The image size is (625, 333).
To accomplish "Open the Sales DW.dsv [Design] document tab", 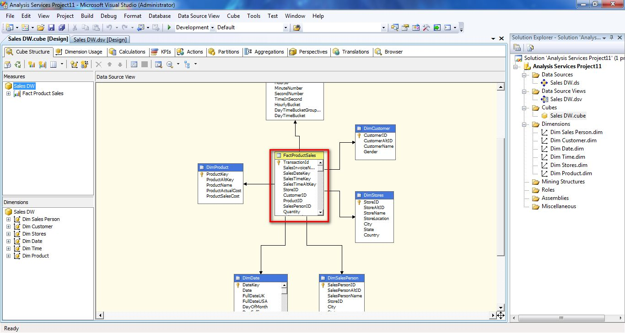I will (100, 40).
